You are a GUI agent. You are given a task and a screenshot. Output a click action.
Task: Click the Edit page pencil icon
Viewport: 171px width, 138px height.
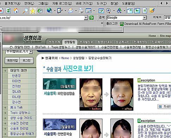pyautogui.click(x=60, y=11)
